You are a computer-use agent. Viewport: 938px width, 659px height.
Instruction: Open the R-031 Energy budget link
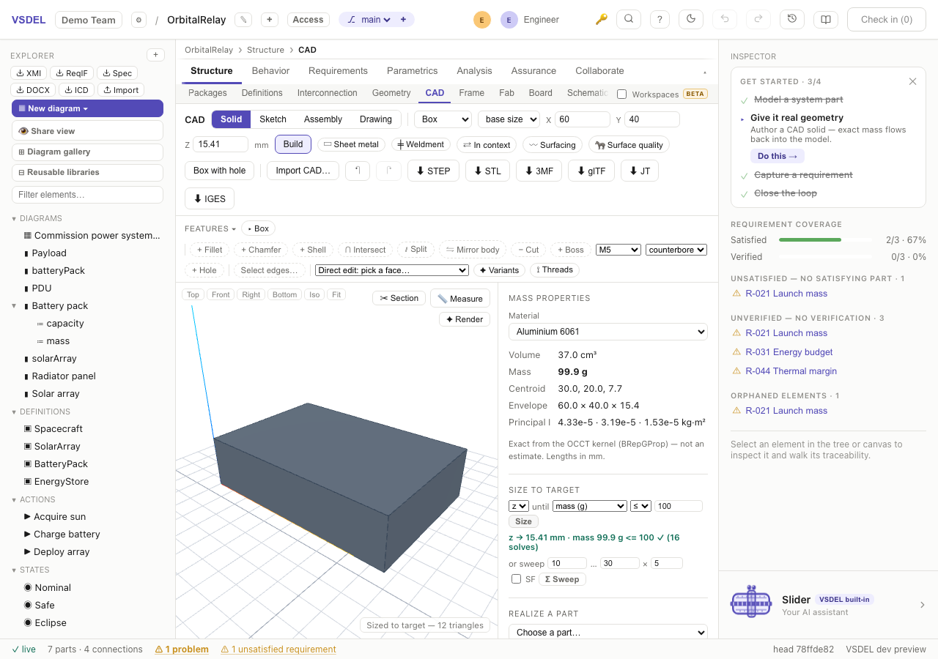[x=789, y=352]
